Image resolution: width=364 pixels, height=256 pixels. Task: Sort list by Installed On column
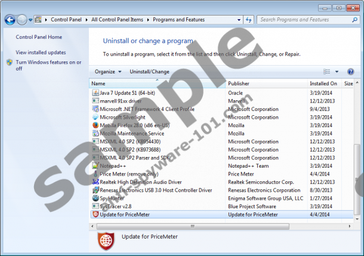tap(323, 84)
